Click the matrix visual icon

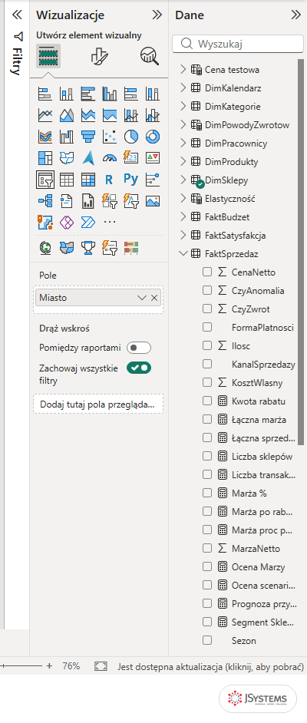click(88, 179)
